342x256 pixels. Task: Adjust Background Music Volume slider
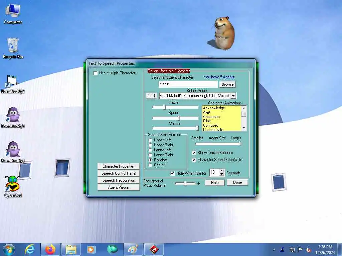[185, 184]
